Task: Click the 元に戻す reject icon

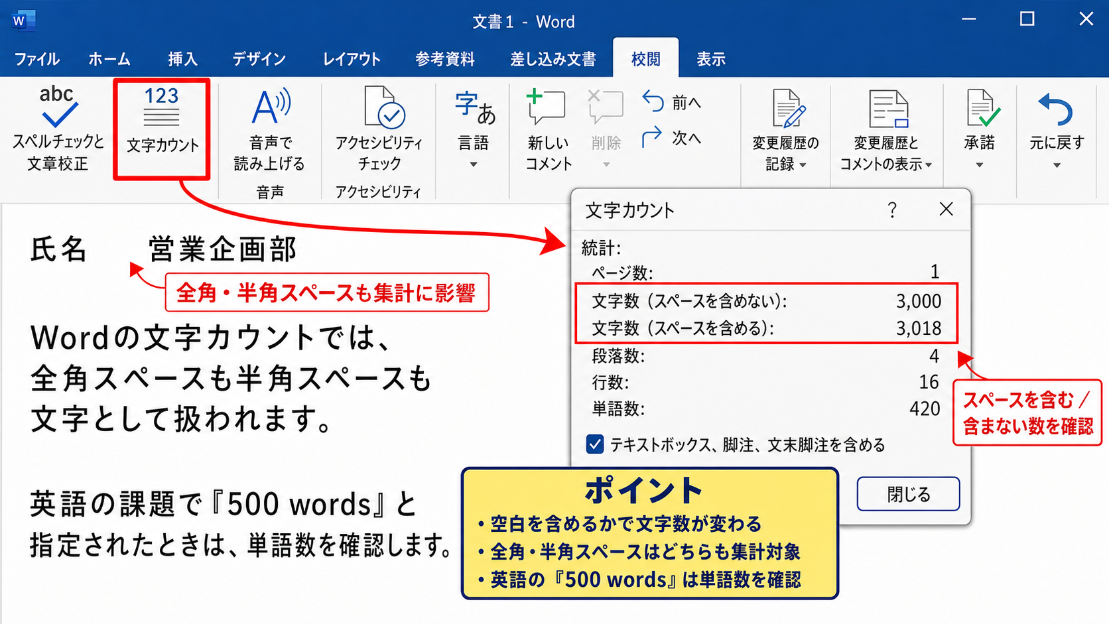Action: 1056,110
